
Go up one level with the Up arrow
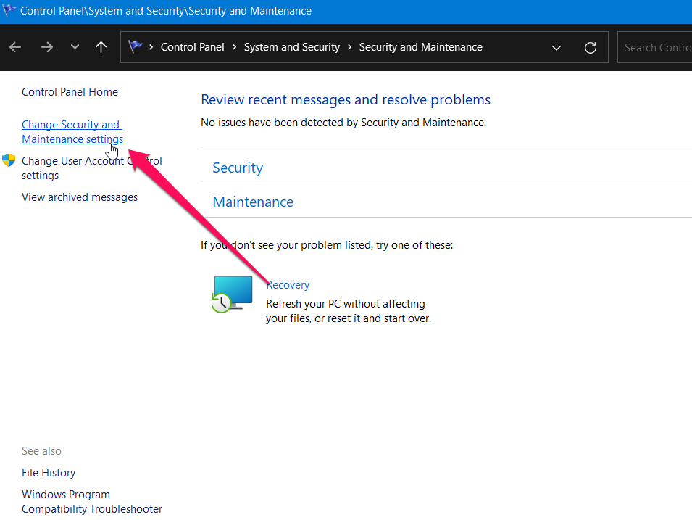[x=101, y=47]
